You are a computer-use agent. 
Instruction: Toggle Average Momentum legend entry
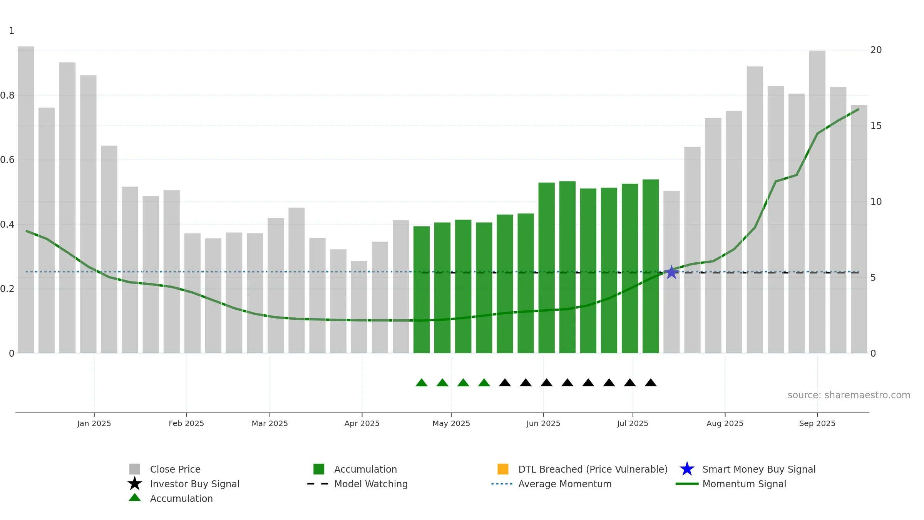(551, 484)
